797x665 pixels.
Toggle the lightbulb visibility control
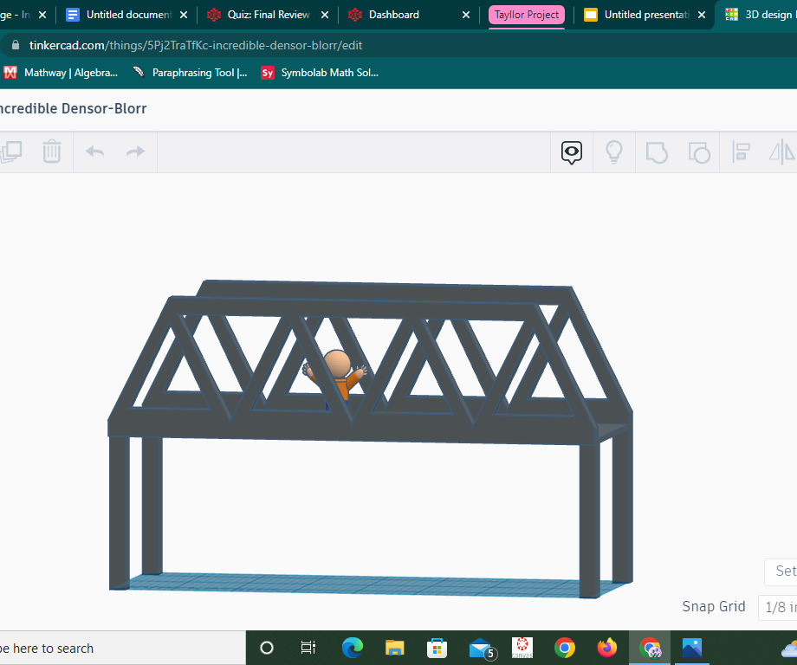[614, 152]
